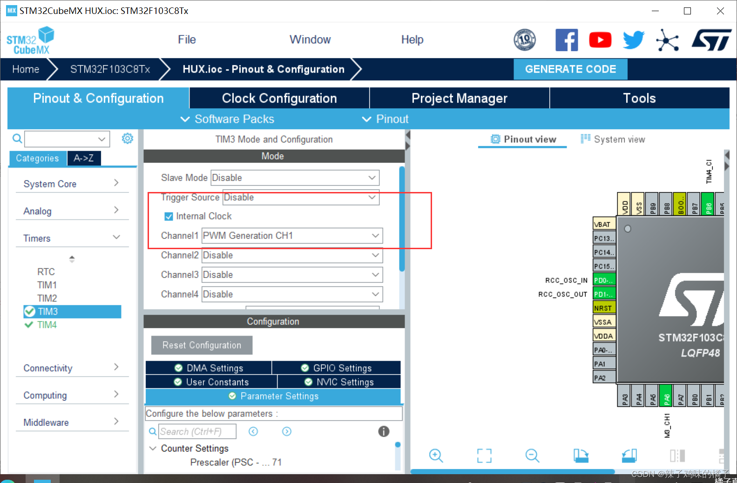Viewport: 737px width, 483px height.
Task: Open the Twitter bird icon link
Action: (634, 40)
